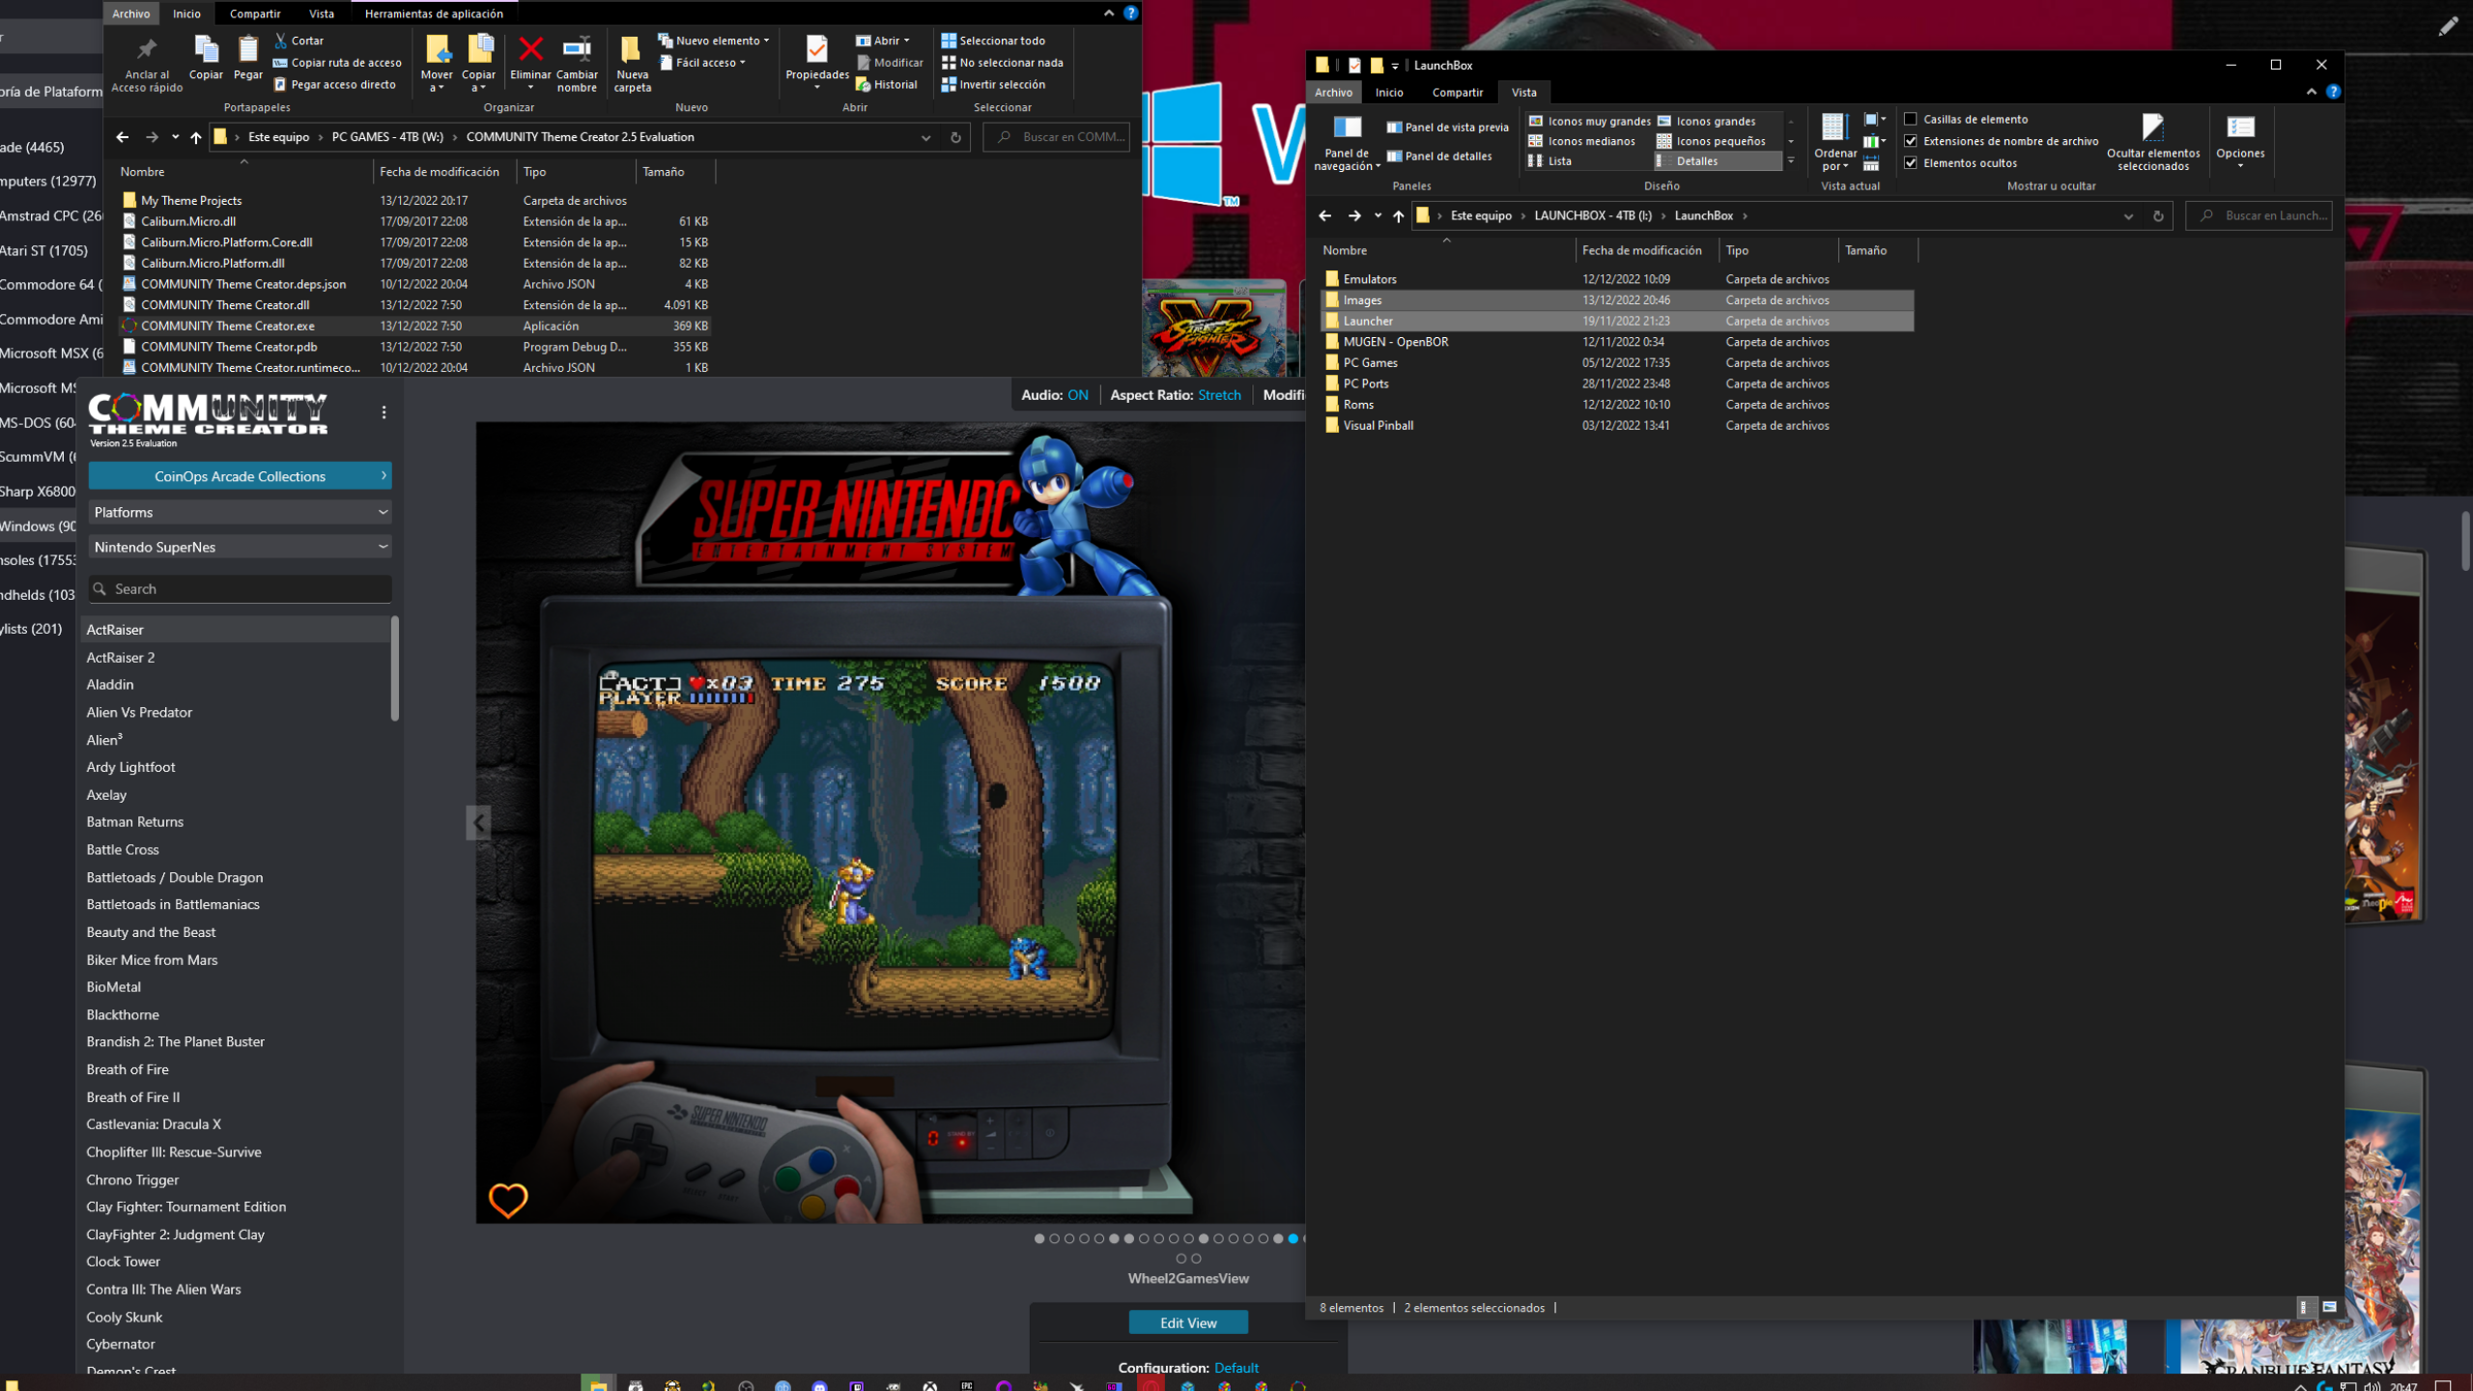Open Nuevo elemento dropdown
Screen dimensions: 2473x1391
(x=714, y=41)
